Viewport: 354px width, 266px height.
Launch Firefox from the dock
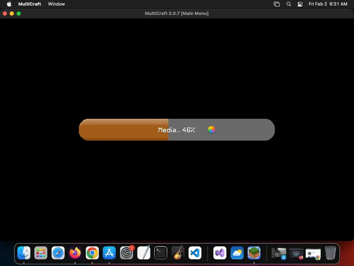75,252
